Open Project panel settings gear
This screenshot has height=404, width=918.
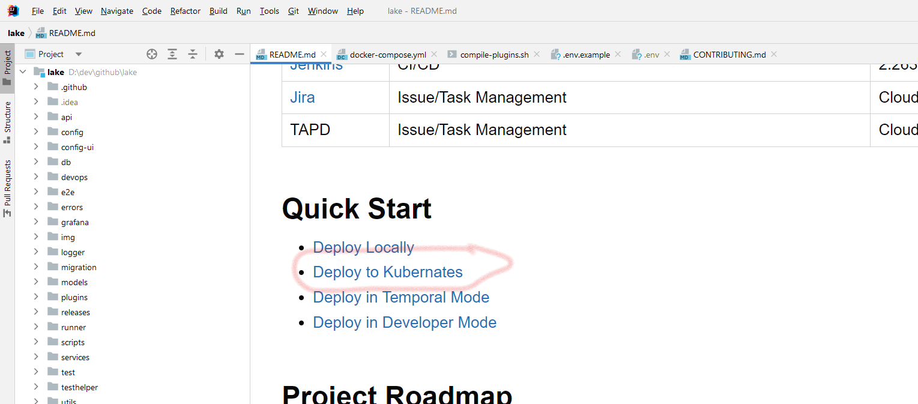[x=219, y=54]
